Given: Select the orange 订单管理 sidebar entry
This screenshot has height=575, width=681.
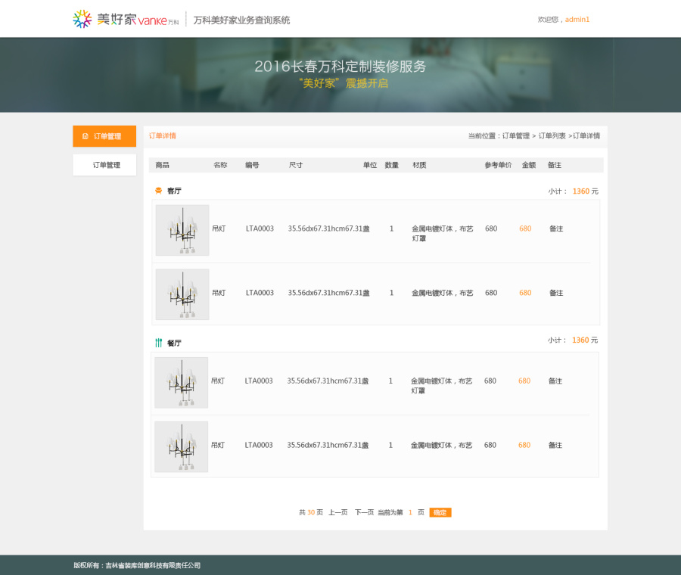Looking at the screenshot, I should (106, 137).
